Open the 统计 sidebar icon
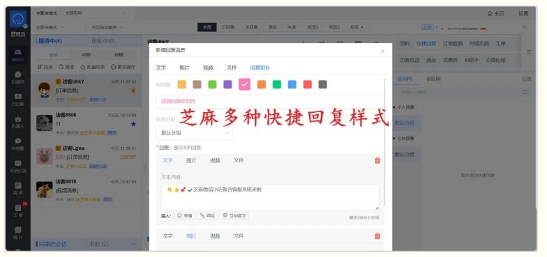The image size is (547, 257). (18, 233)
